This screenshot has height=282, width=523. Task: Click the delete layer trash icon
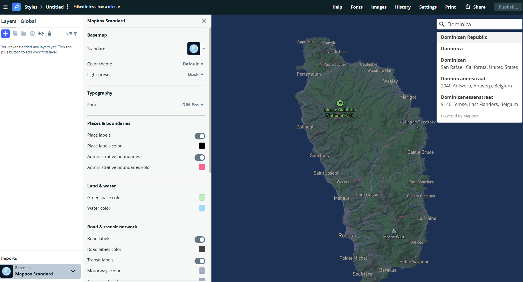click(49, 34)
